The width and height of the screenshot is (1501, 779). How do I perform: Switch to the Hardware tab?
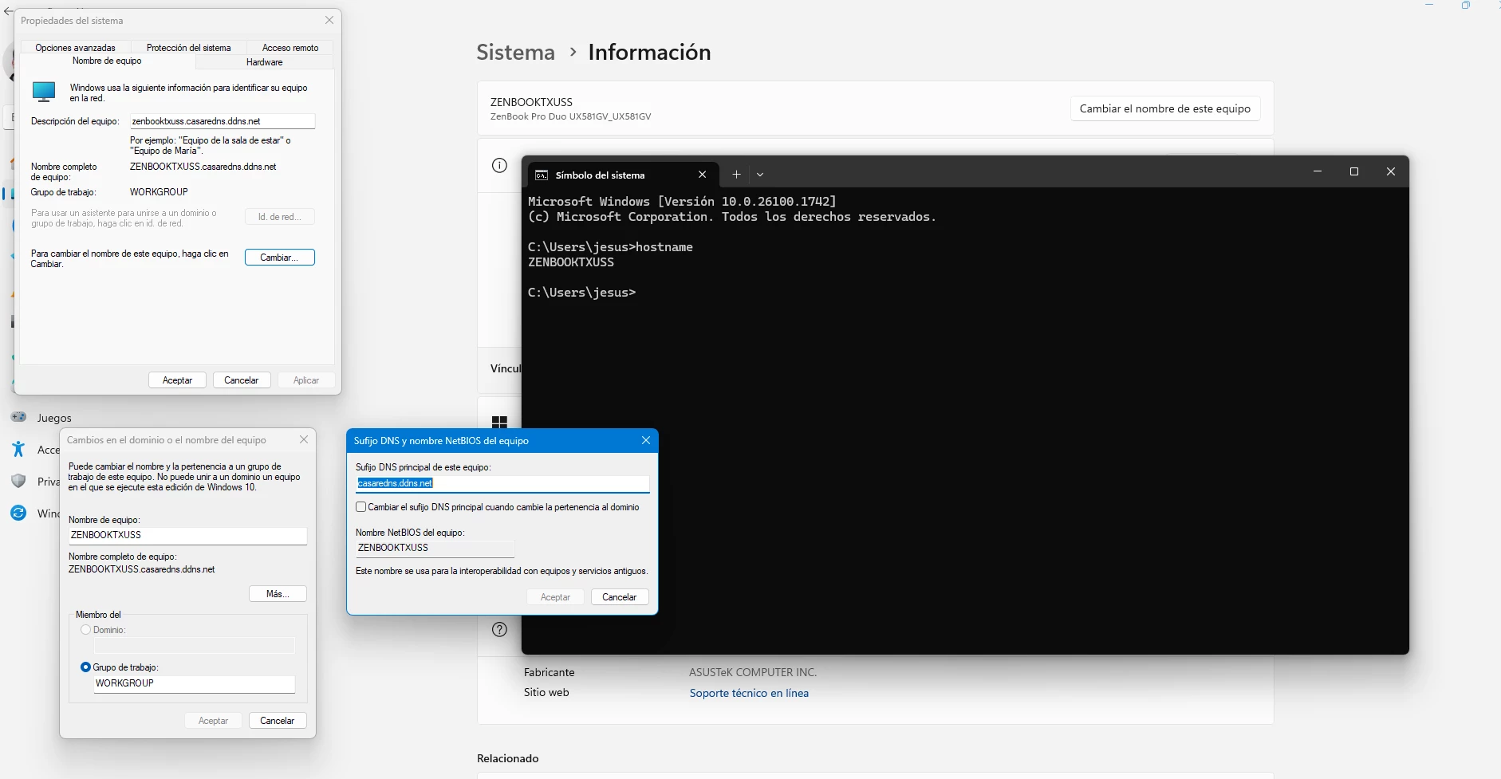point(264,62)
